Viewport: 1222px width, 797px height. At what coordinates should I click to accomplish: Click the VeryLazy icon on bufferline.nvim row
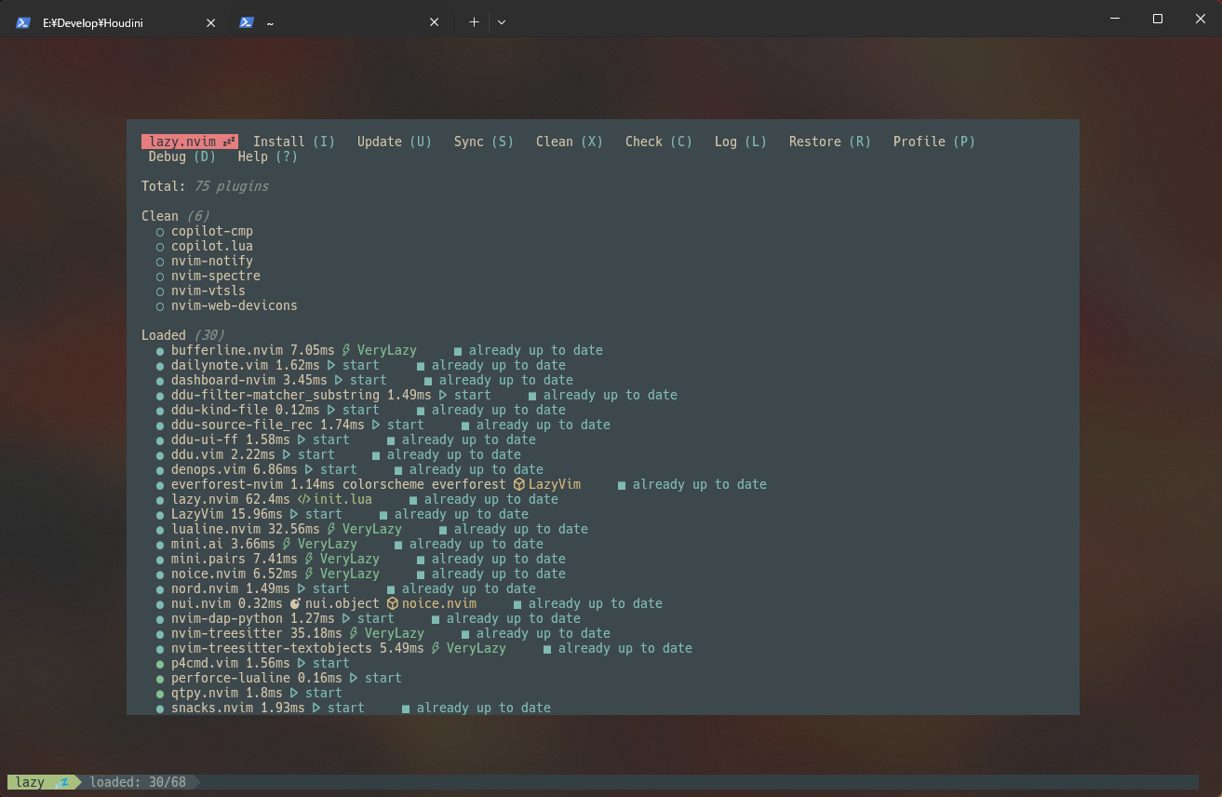coord(346,350)
